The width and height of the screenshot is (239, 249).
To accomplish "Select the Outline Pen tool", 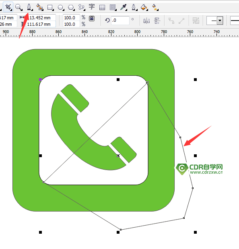I will 134,7.
